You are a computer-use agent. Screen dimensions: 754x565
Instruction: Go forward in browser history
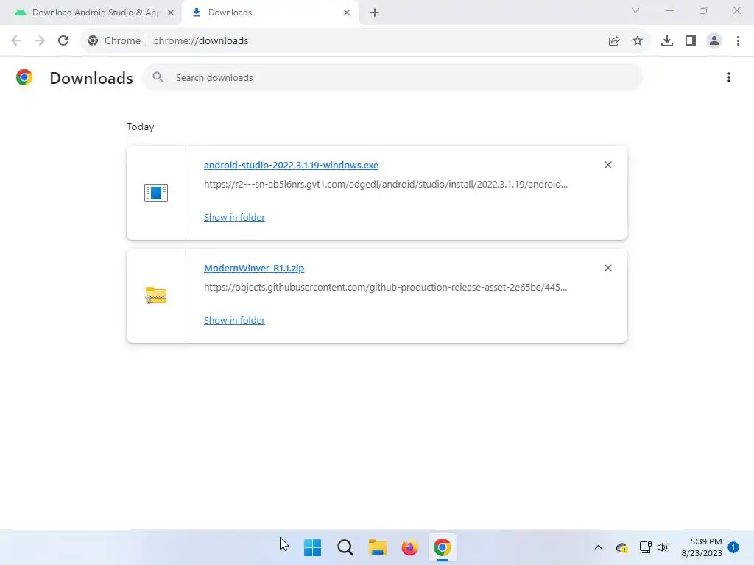40,41
